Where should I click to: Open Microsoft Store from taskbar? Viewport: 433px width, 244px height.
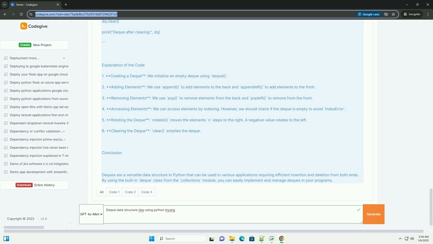252,239
